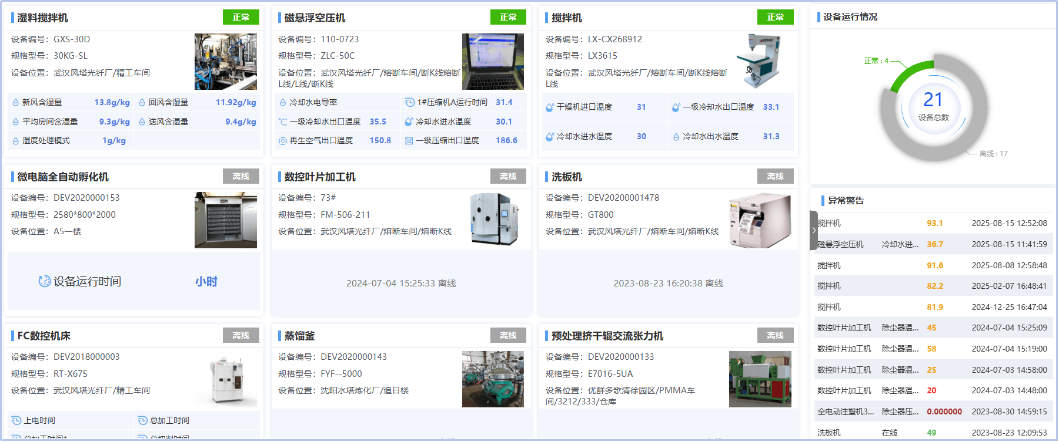
Task: Click the 设备运行情况 panel heading
Action: tap(850, 17)
